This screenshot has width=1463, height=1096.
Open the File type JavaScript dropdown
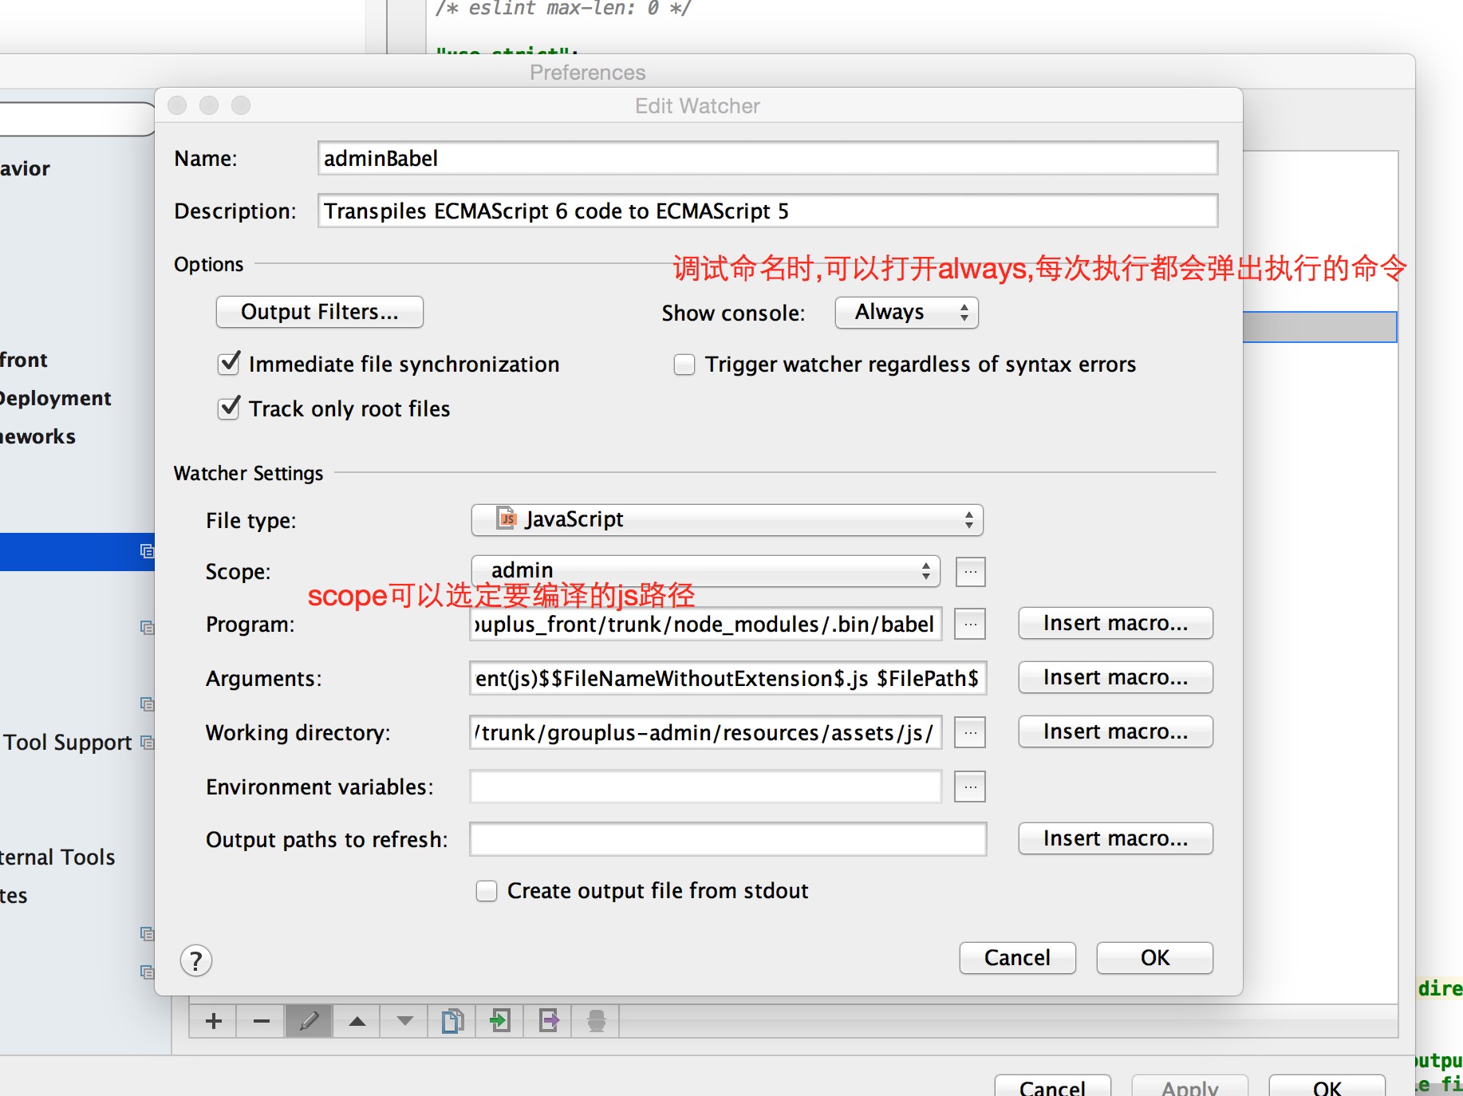pyautogui.click(x=727, y=520)
